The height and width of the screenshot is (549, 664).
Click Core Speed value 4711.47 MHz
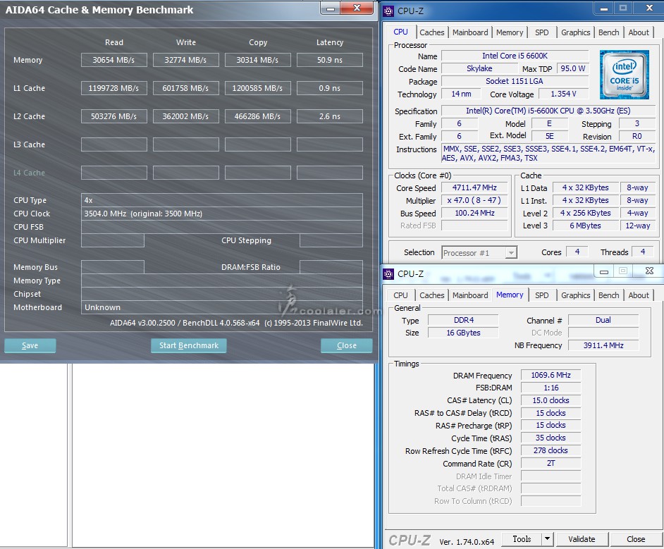(x=474, y=187)
